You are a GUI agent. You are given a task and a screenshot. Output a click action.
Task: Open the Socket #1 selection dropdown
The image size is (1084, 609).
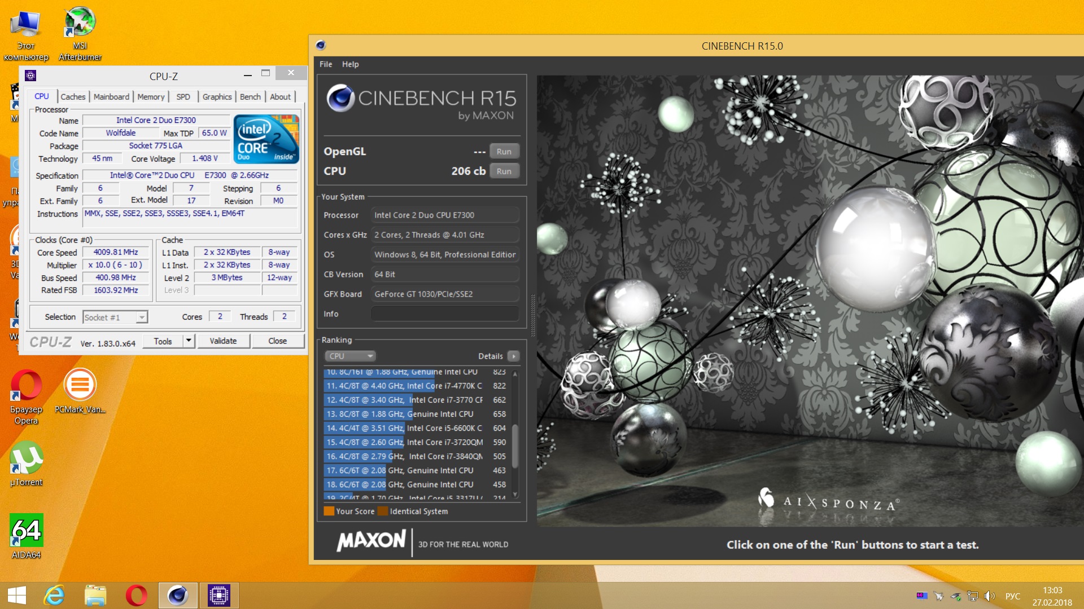click(x=115, y=317)
